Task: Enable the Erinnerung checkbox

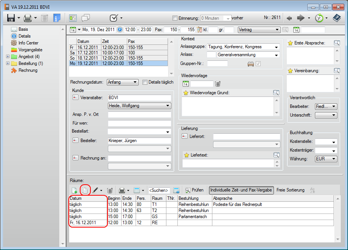Action: click(x=175, y=18)
